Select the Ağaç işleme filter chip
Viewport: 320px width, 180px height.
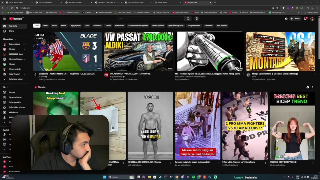tap(76, 25)
